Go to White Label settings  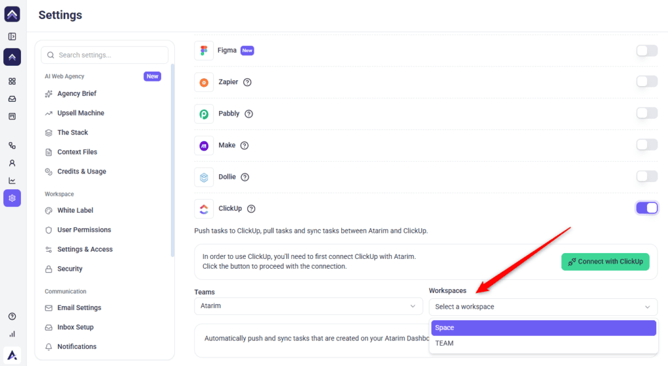point(75,211)
